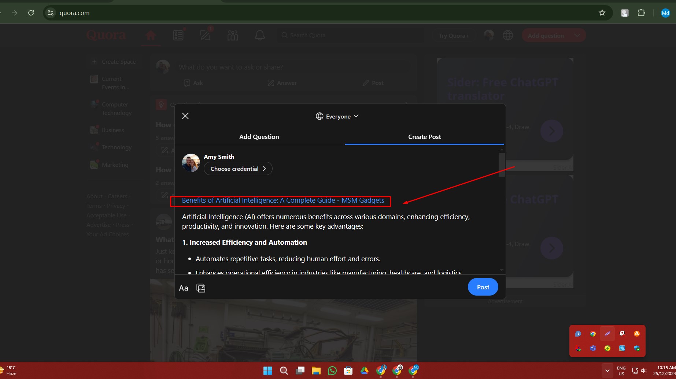Image resolution: width=676 pixels, height=379 pixels.
Task: Open the ENG US language switcher
Action: pos(621,371)
